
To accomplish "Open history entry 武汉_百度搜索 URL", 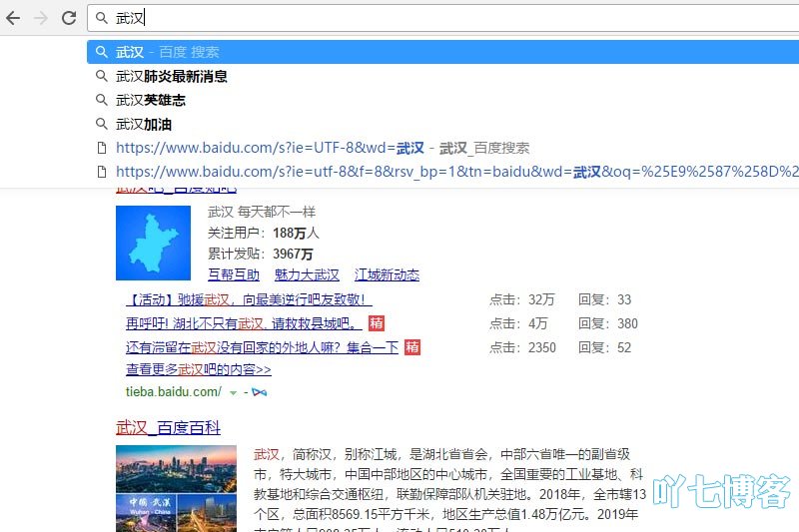I will 443,148.
